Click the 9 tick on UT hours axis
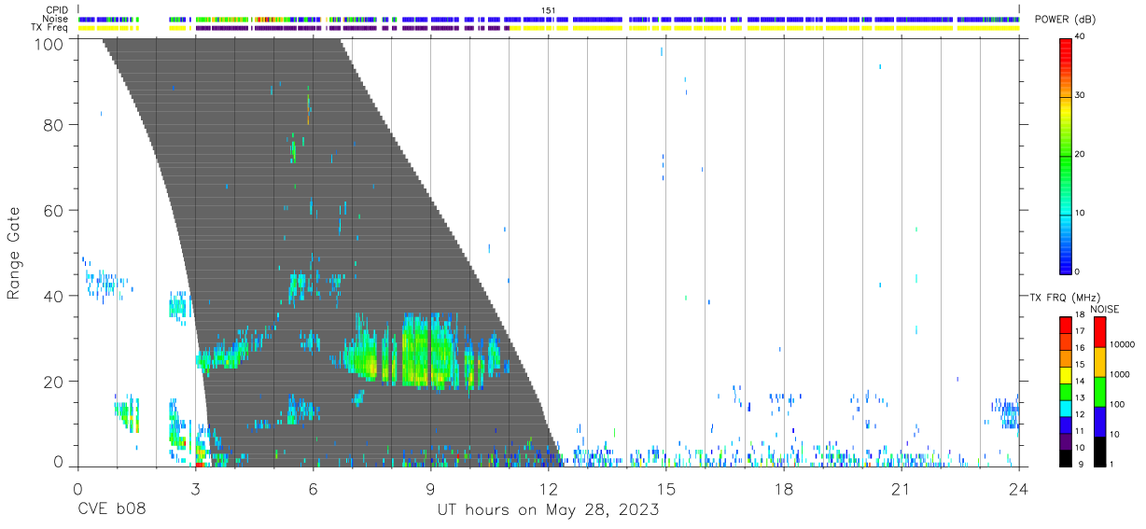Image resolution: width=1146 pixels, height=529 pixels. coord(430,489)
